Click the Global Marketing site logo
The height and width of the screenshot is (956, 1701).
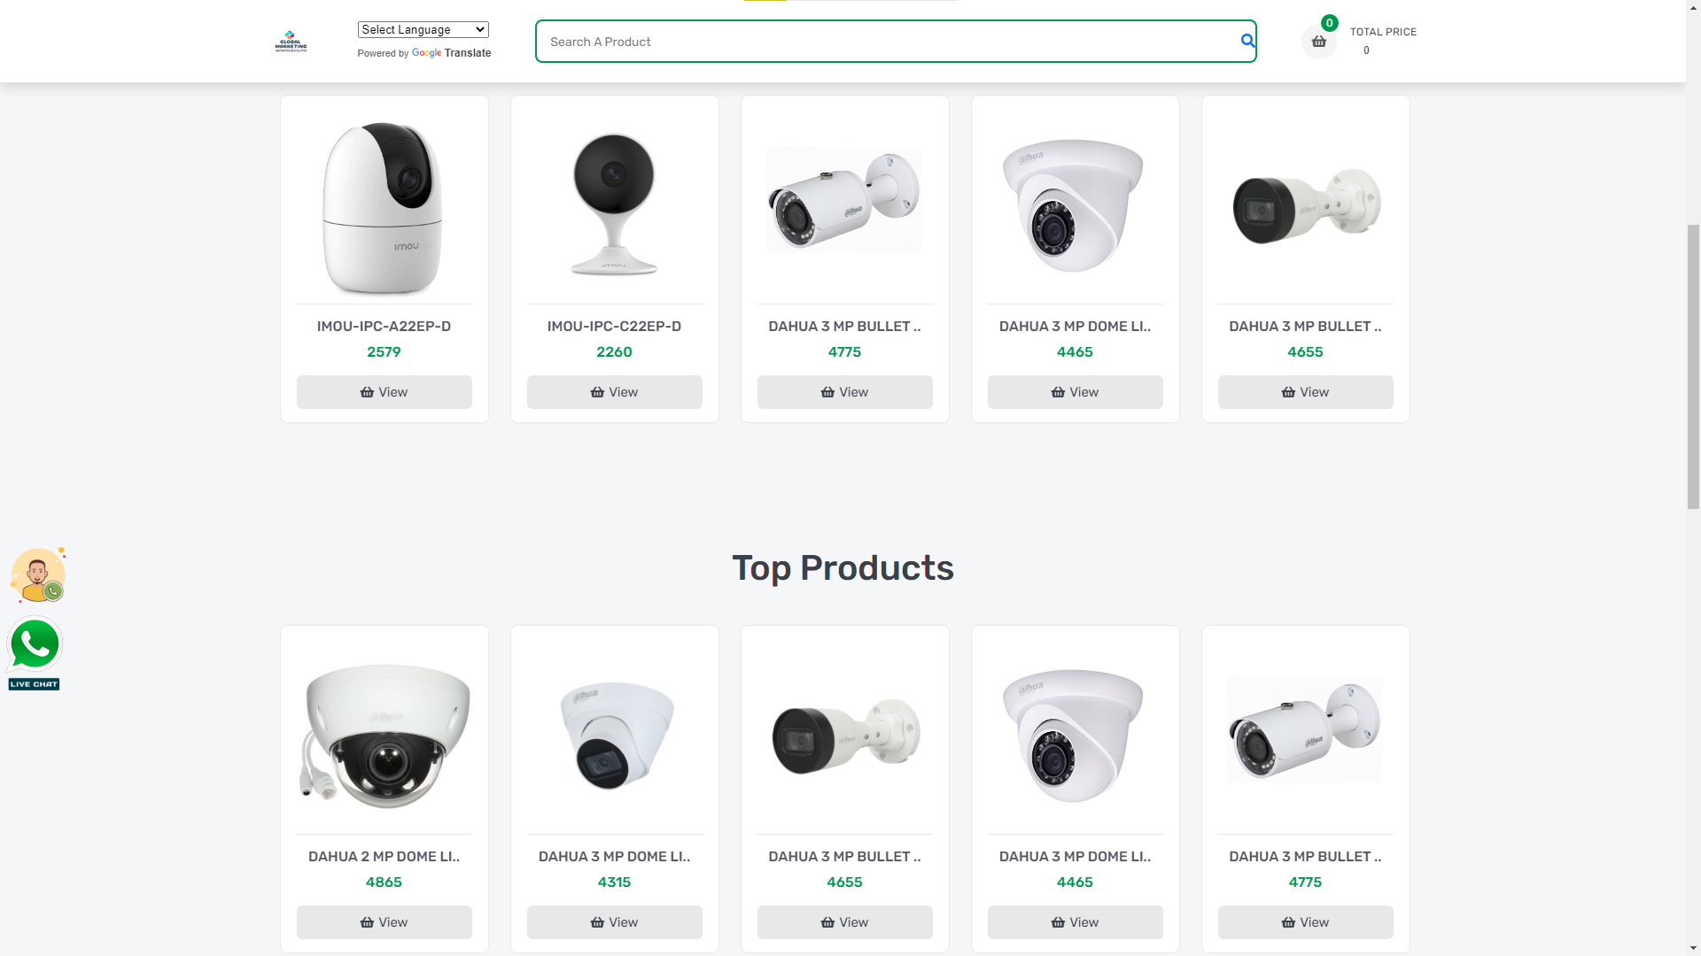tap(291, 42)
